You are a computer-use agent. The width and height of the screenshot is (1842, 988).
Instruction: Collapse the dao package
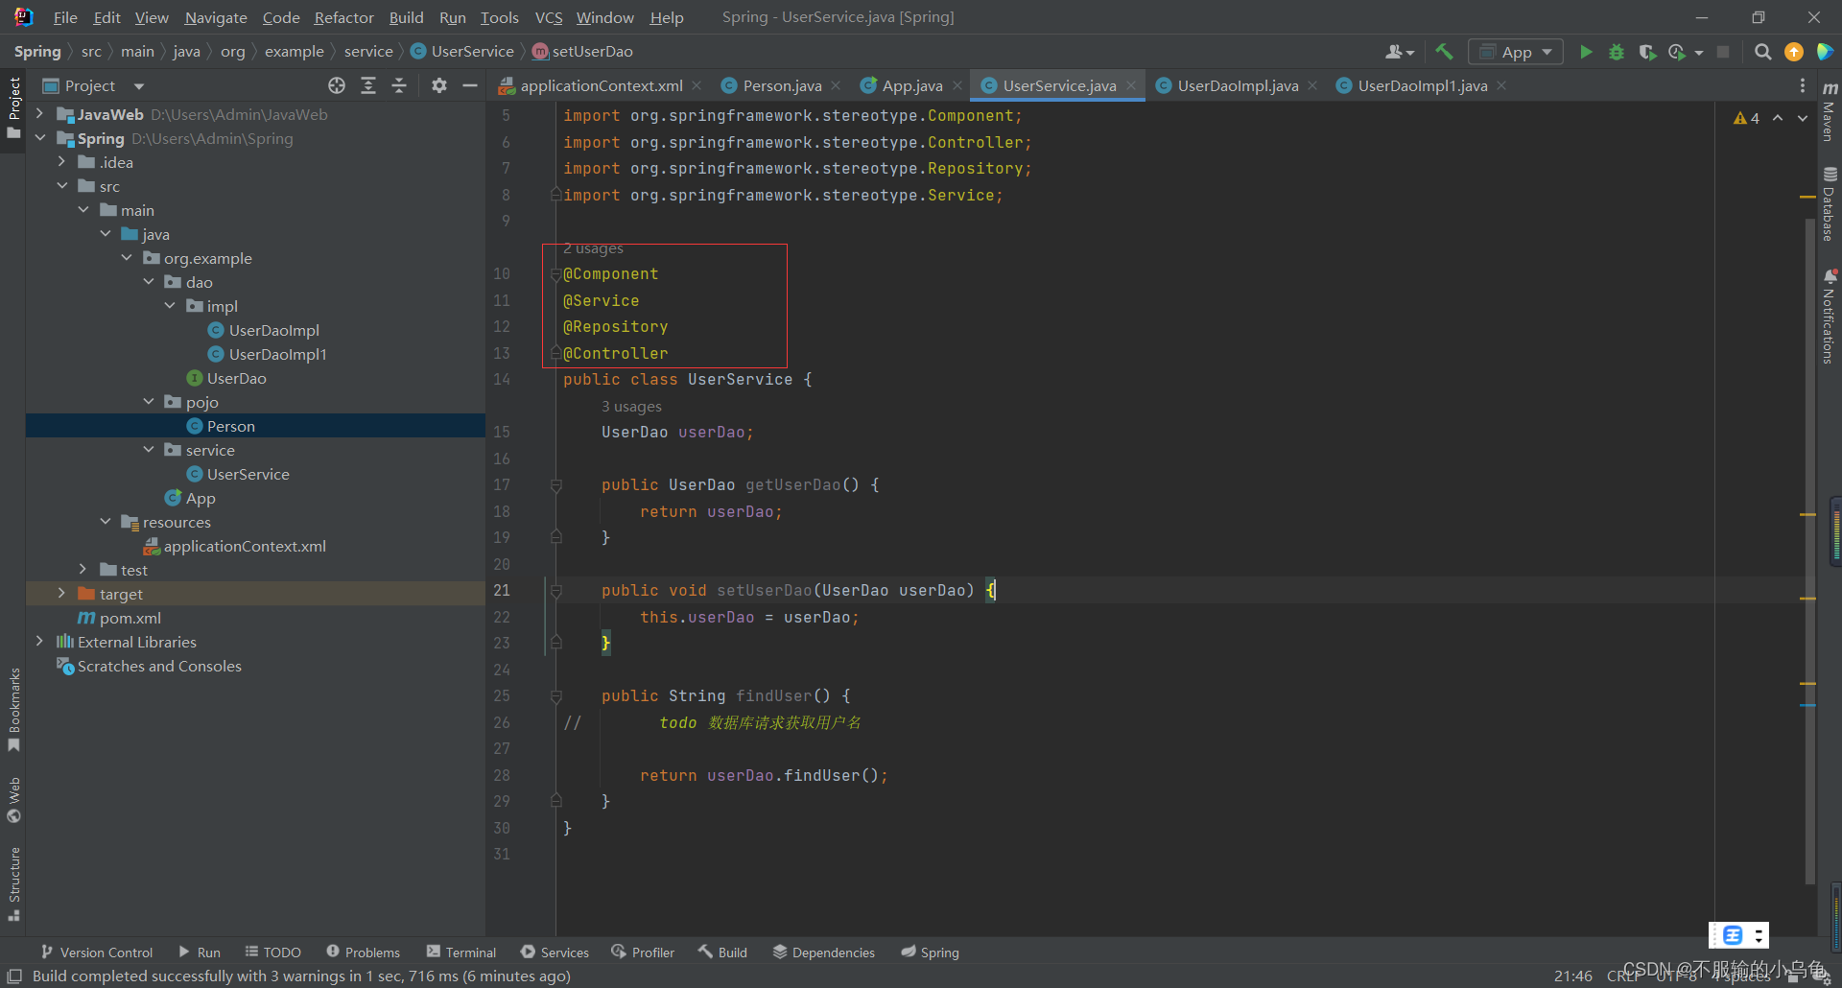pos(149,282)
